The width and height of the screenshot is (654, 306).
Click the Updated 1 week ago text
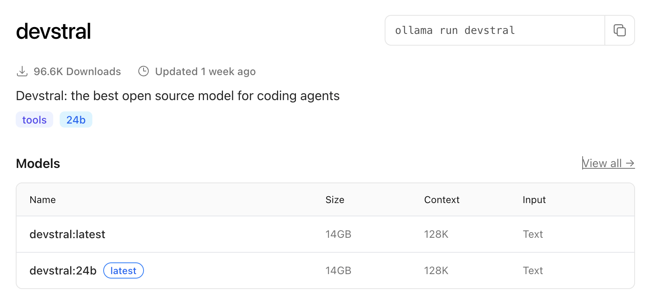pyautogui.click(x=205, y=71)
